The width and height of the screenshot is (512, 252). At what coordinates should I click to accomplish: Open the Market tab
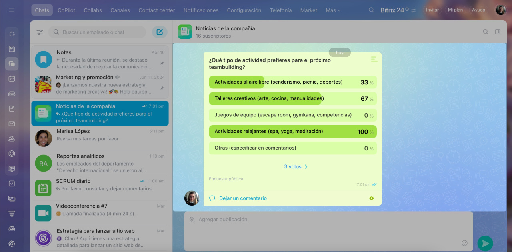(309, 10)
